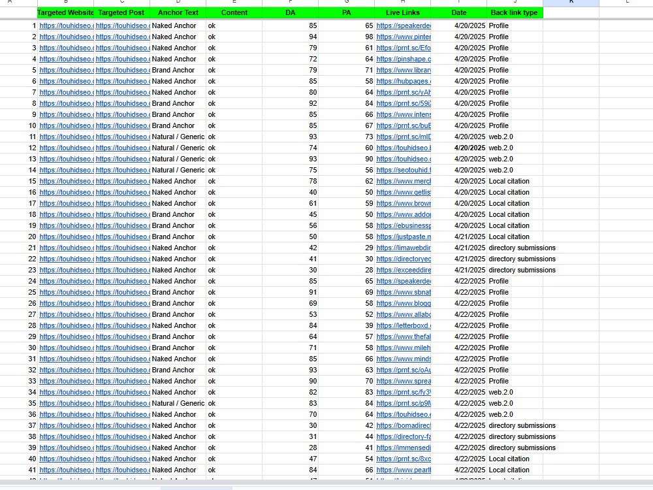Open the Targeted Post link in row 33
653x490 pixels.
pyautogui.click(x=123, y=382)
